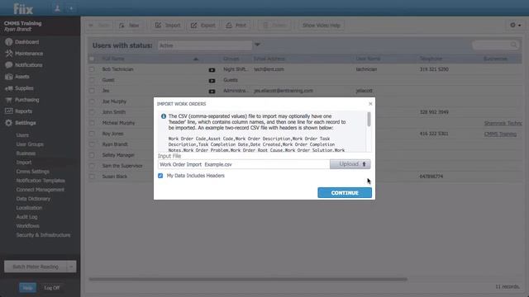Click the Settings gear icon in sidebar
529x297 pixels.
tap(9, 123)
